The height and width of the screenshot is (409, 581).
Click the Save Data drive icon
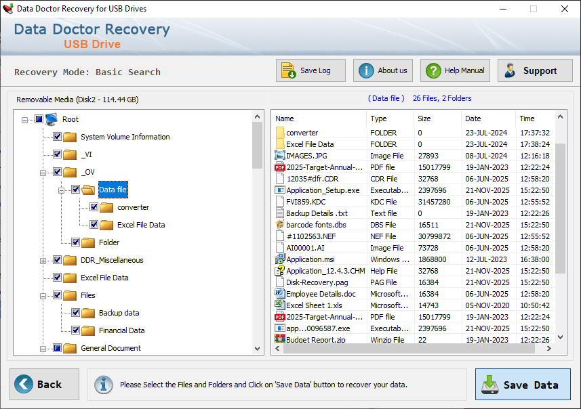(x=490, y=385)
